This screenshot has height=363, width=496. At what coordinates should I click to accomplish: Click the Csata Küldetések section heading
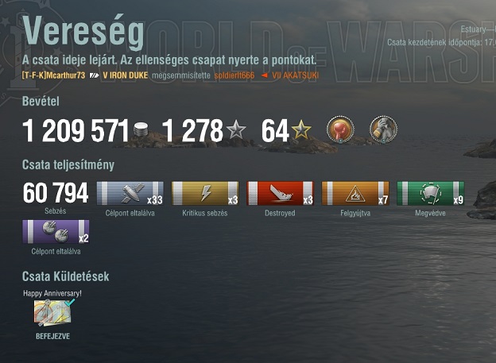[x=65, y=276]
